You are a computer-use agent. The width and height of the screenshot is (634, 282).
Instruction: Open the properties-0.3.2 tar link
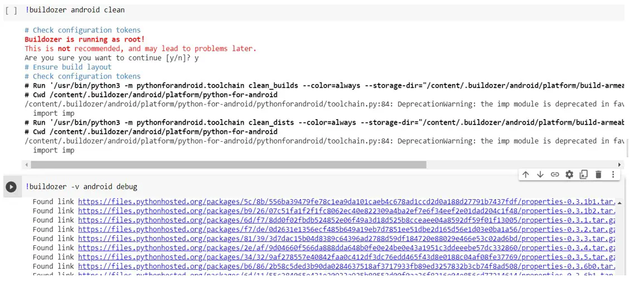[x=346, y=229]
